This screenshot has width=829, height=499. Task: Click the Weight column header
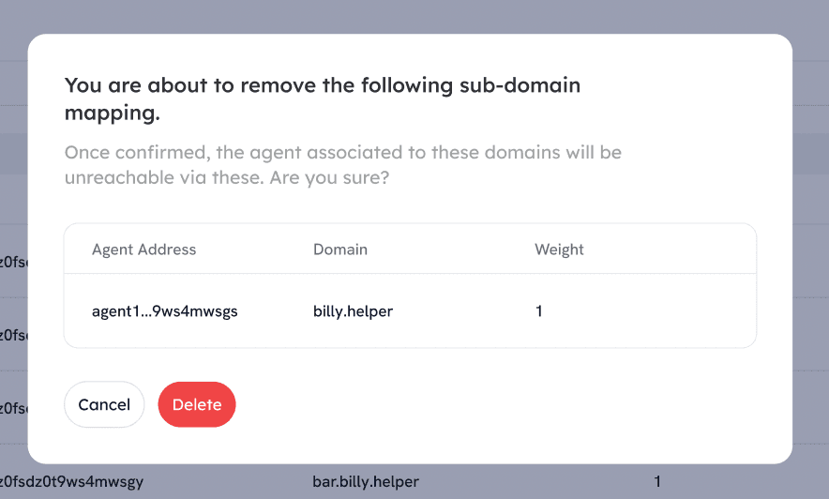559,249
